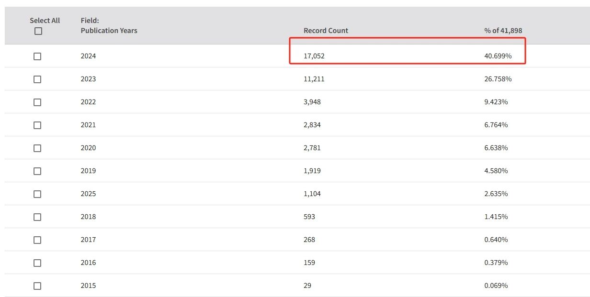Tick the checkbox next to 2018
Image resolution: width=590 pixels, height=297 pixels.
pyautogui.click(x=37, y=217)
